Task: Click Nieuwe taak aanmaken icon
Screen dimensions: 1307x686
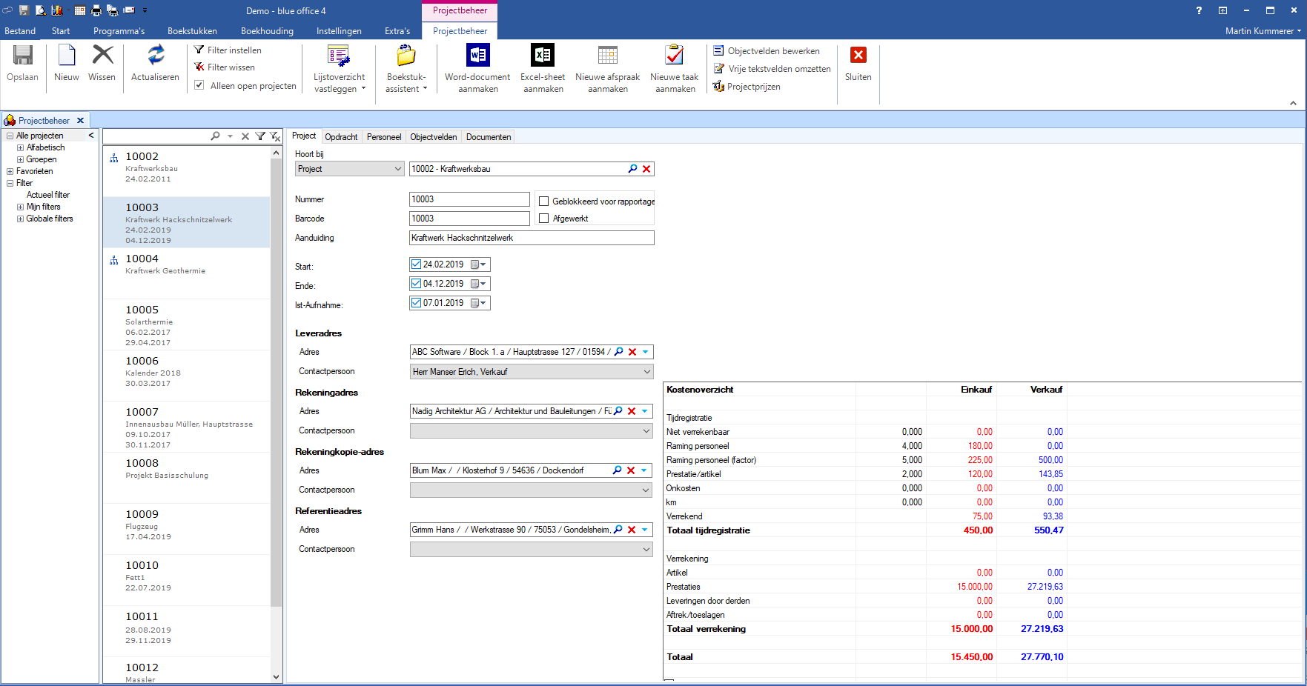Action: tap(674, 56)
